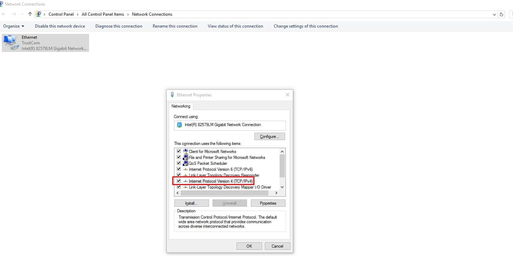Select the Networking tab
This screenshot has height=271, width=513.
(x=181, y=106)
